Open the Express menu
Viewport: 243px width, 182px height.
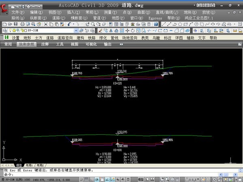155,18
